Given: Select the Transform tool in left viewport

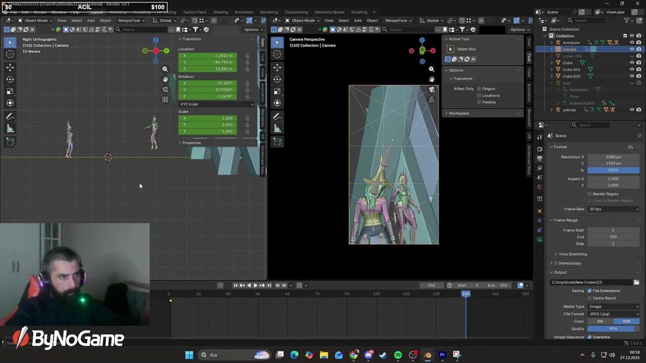Looking at the screenshot, I should click(x=10, y=103).
